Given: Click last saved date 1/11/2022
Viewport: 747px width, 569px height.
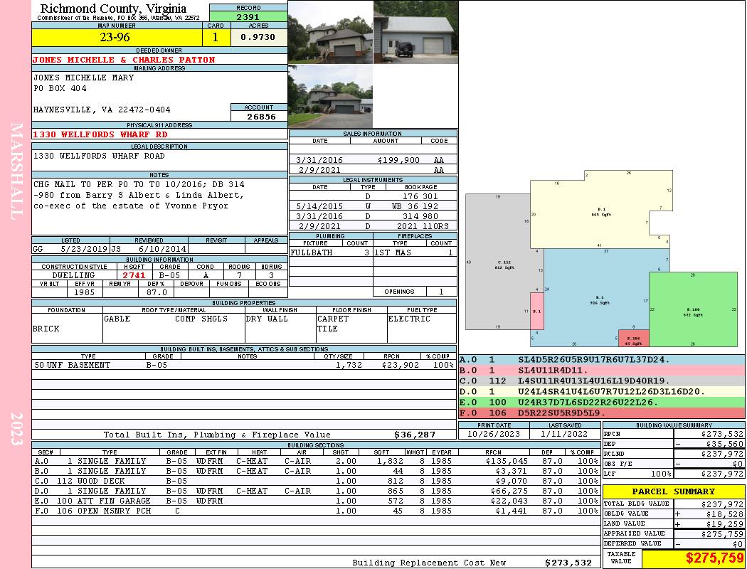Looking at the screenshot, I should [565, 434].
